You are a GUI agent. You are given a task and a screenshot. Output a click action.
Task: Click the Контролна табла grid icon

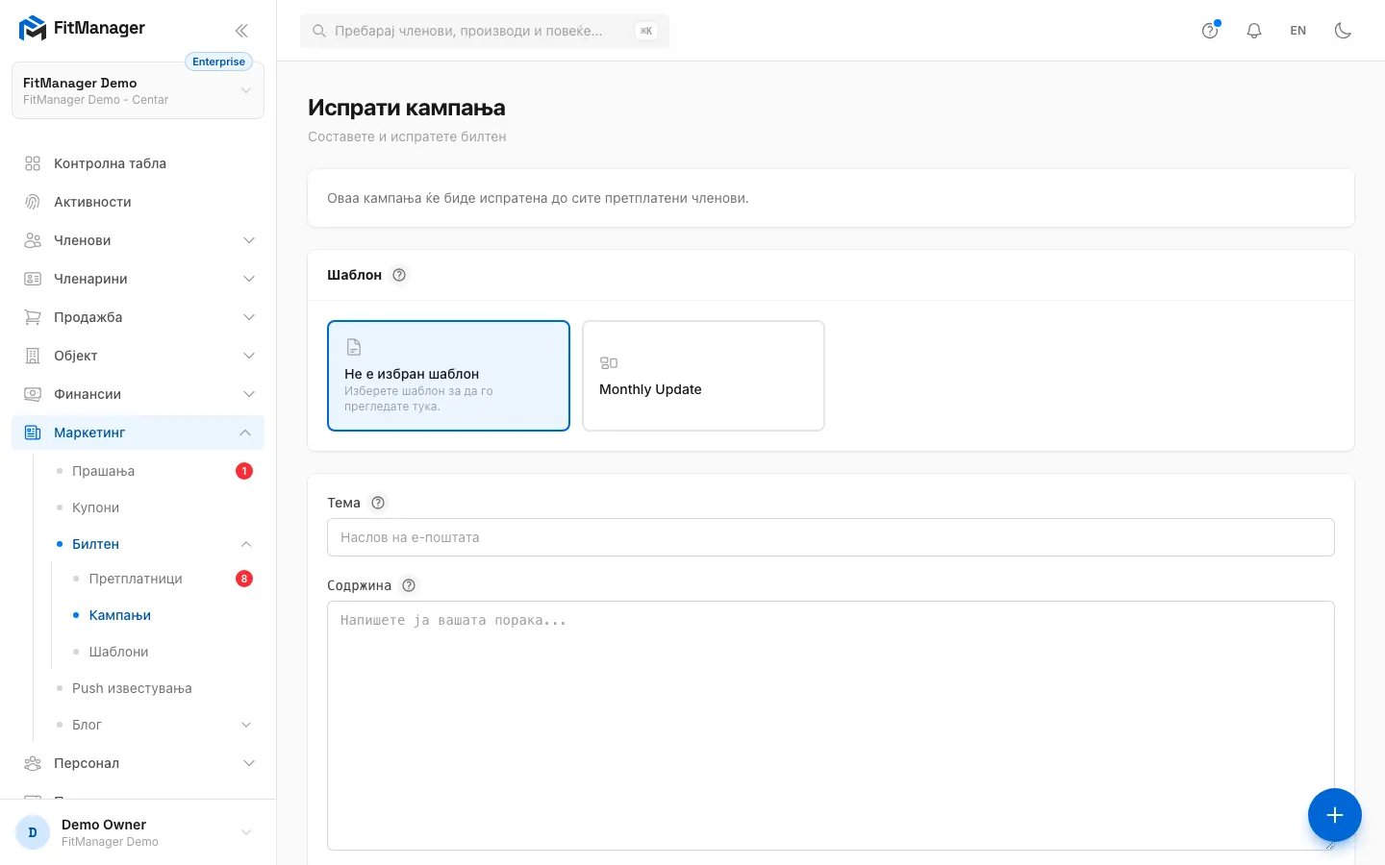[x=33, y=163]
